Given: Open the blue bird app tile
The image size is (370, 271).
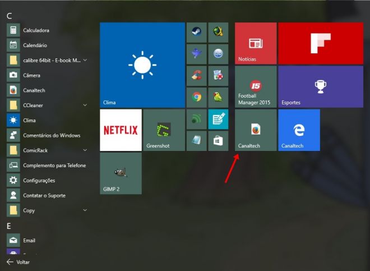Looking at the screenshot, I should tap(197, 54).
